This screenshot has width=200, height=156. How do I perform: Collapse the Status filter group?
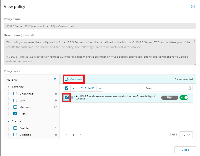(9, 121)
